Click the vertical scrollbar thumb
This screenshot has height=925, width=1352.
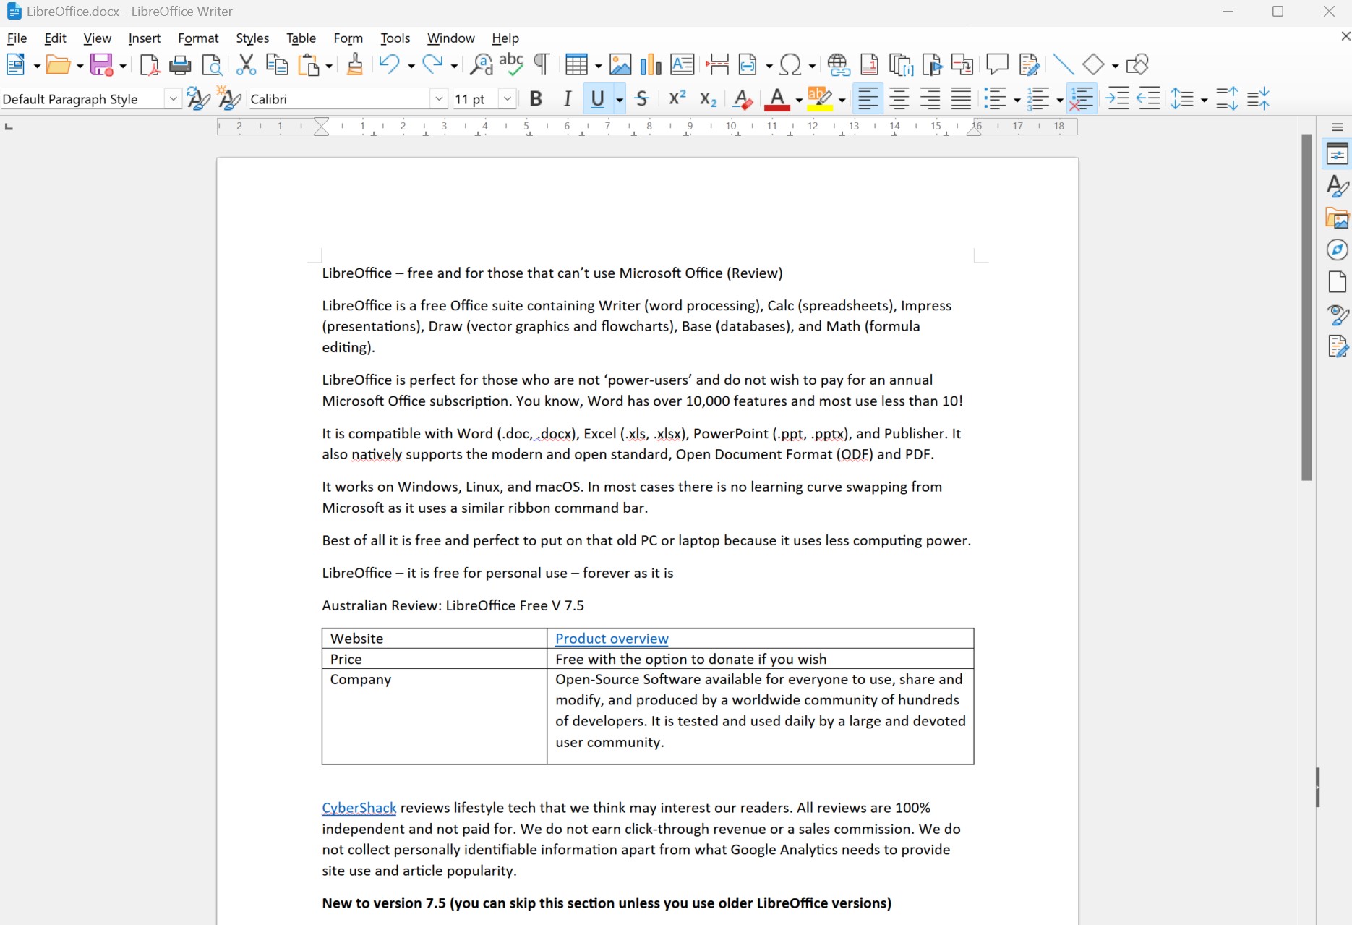tap(1306, 307)
